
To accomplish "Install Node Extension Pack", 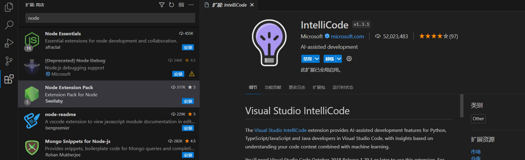I will 188,101.
